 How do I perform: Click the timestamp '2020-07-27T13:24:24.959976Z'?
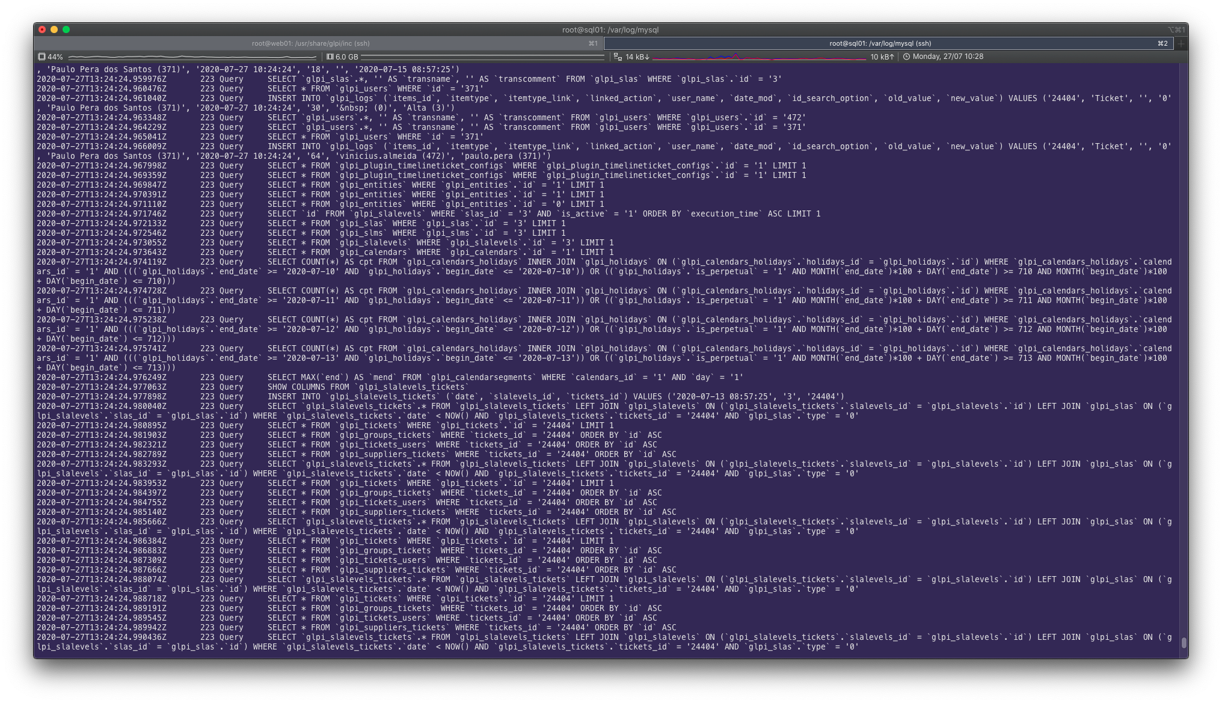[x=102, y=79]
